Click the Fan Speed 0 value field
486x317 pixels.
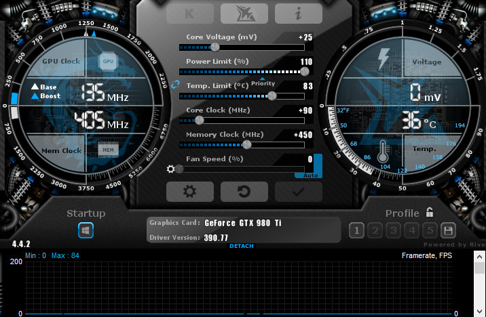[x=310, y=159]
